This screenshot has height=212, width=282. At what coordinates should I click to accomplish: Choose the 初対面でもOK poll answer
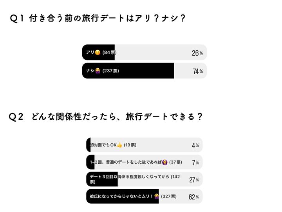pos(103,145)
